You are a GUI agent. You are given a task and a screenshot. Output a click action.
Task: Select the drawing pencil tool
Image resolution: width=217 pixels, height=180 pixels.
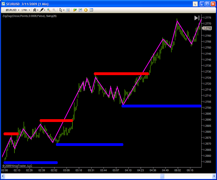(42, 10)
